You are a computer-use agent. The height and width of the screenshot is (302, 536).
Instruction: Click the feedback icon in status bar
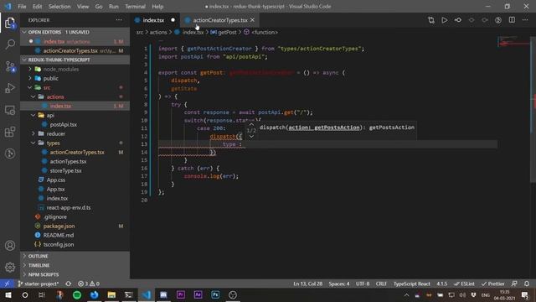coord(514,284)
